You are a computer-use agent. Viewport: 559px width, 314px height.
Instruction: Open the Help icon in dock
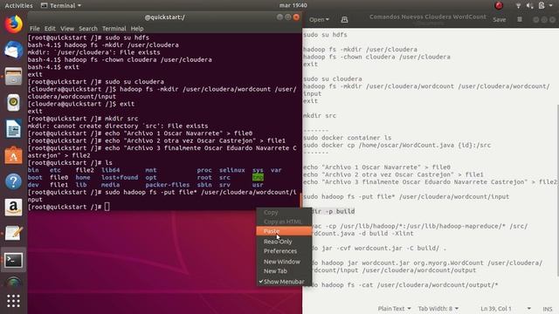click(14, 181)
